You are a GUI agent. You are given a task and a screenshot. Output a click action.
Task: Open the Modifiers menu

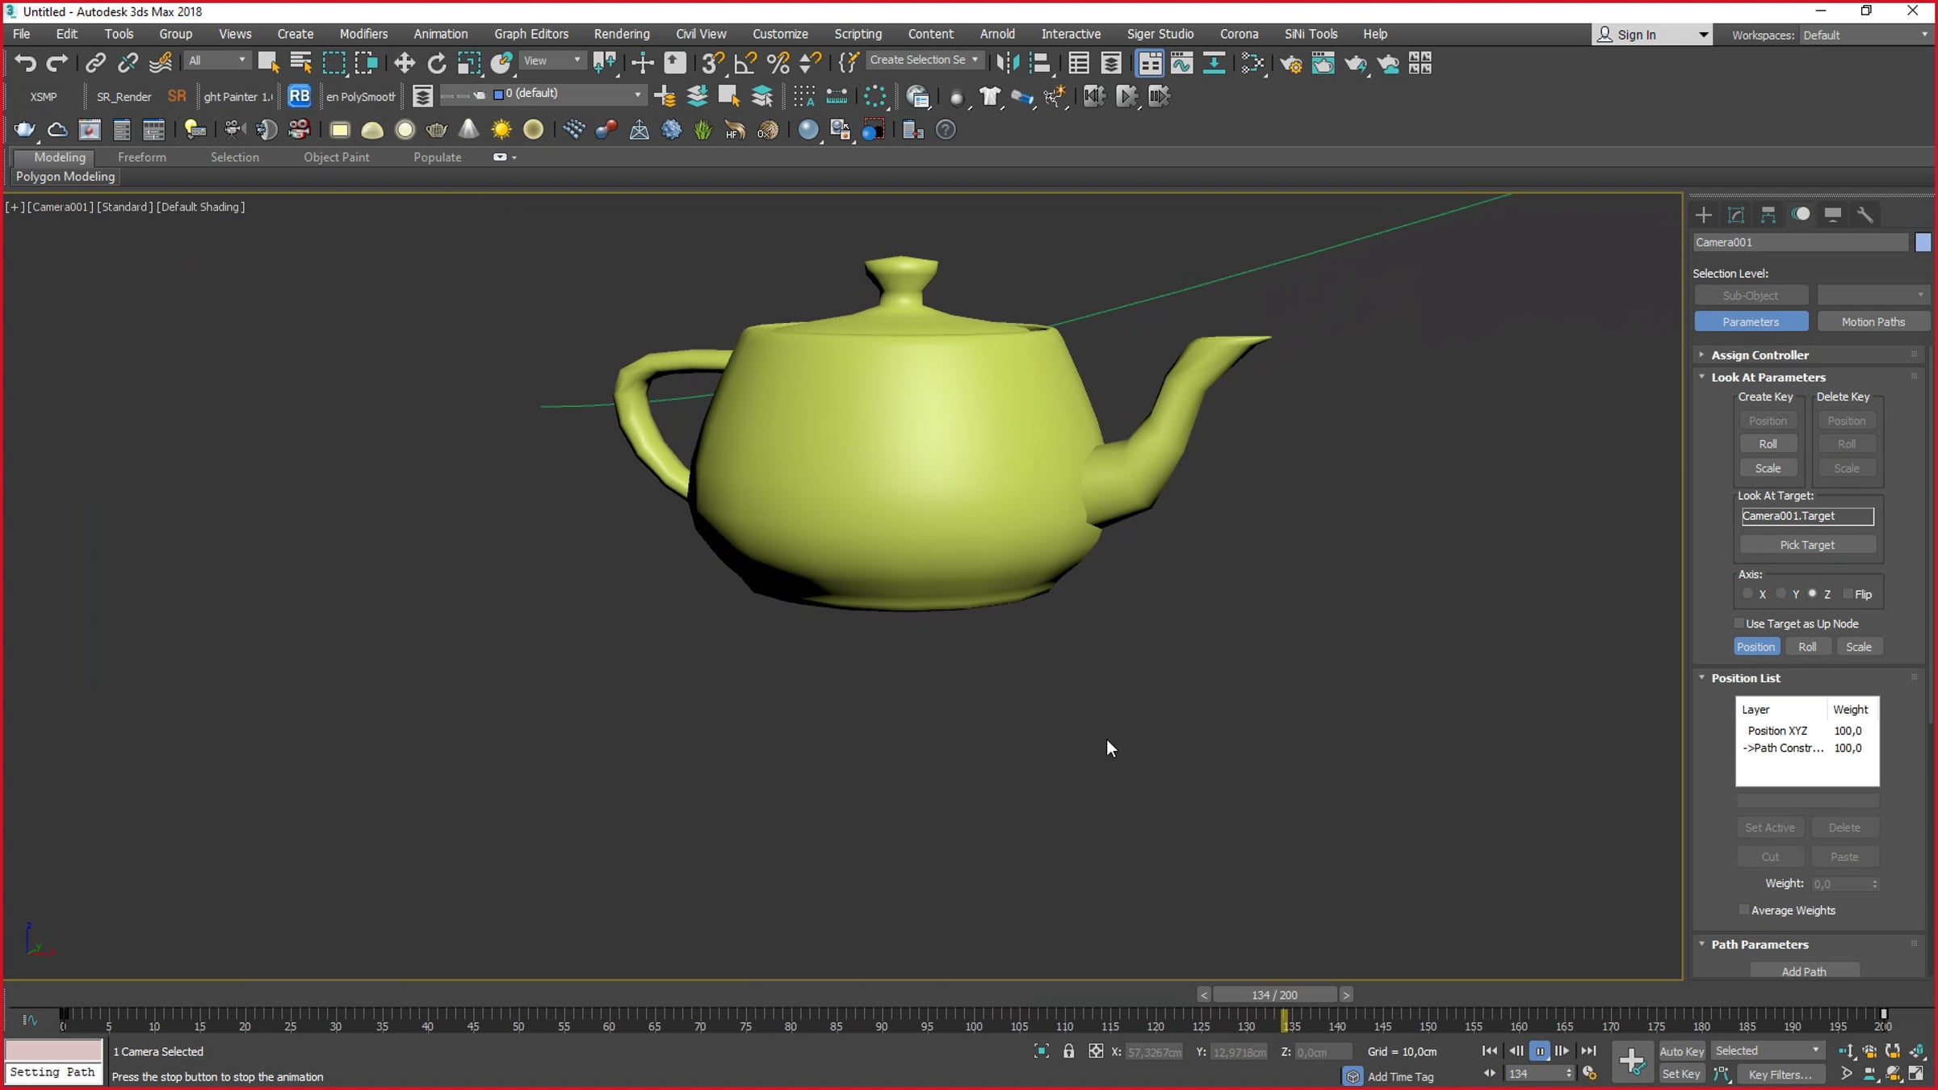[363, 34]
